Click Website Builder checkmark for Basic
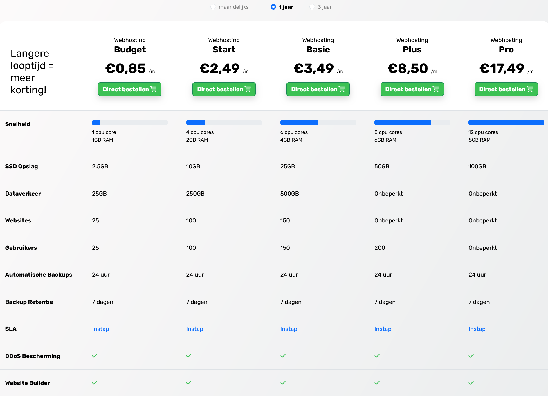This screenshot has width=548, height=396. point(283,383)
